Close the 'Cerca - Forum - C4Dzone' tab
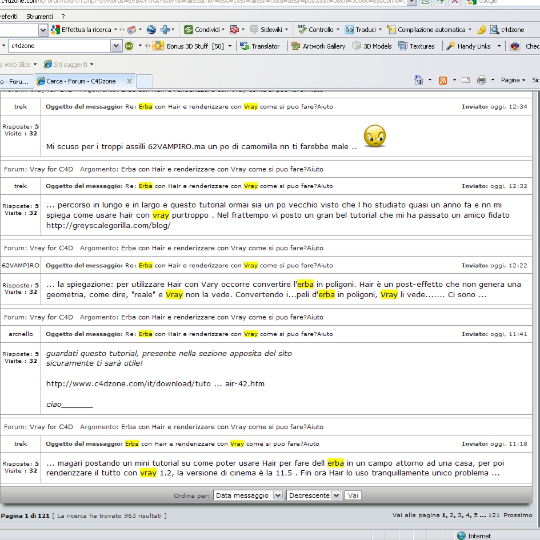540x540 pixels. point(130,81)
